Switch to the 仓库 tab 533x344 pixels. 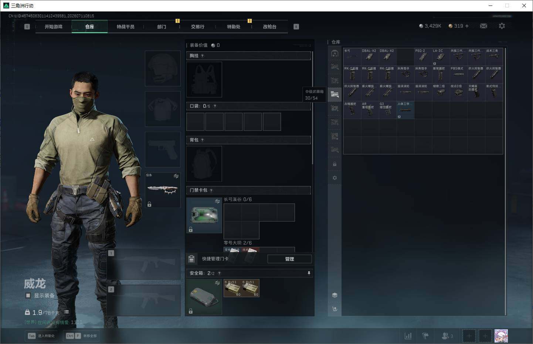pyautogui.click(x=89, y=27)
